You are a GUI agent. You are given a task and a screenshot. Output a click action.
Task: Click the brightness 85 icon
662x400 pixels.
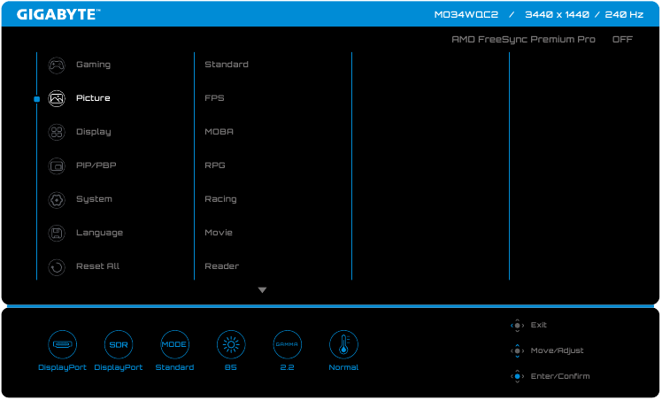[230, 343]
